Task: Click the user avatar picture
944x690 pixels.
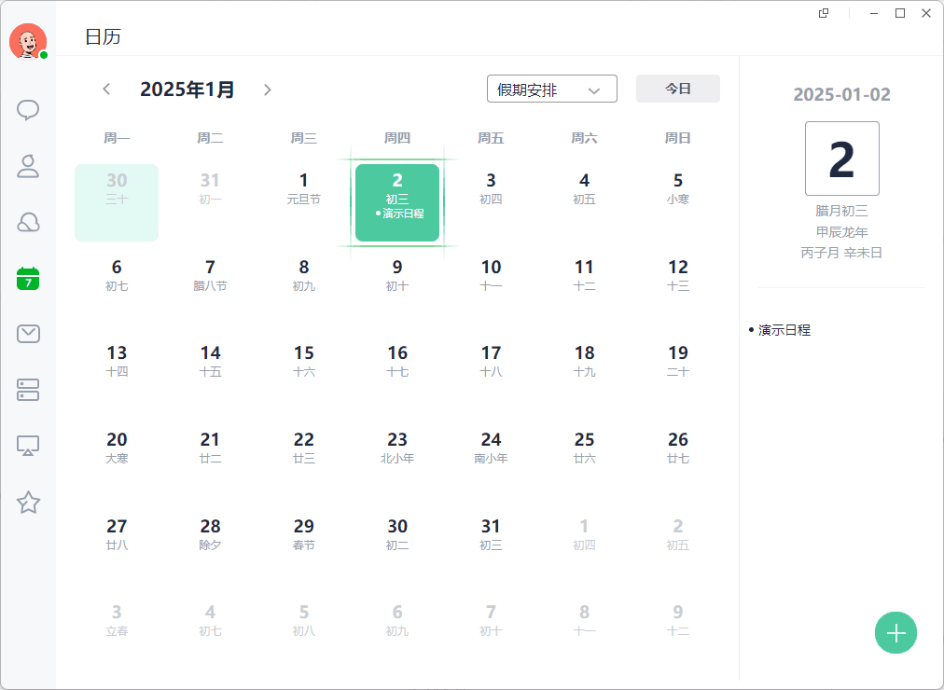Action: (28, 42)
